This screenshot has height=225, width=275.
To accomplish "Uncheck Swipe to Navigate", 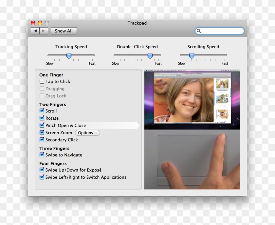I will tap(42, 155).
